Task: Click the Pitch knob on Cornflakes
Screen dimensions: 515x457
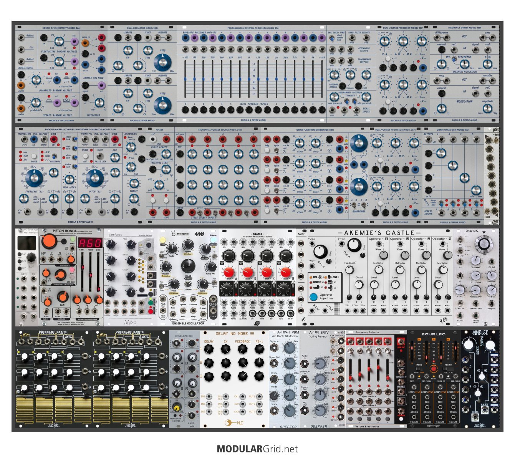Action: coord(131,244)
